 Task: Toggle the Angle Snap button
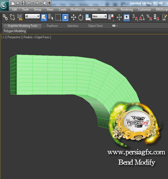click(142, 18)
